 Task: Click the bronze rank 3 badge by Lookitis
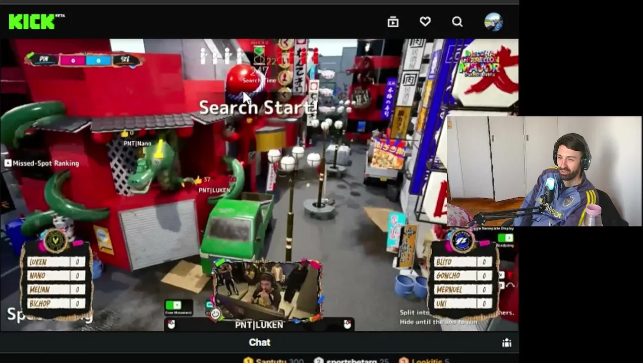pyautogui.click(x=404, y=360)
